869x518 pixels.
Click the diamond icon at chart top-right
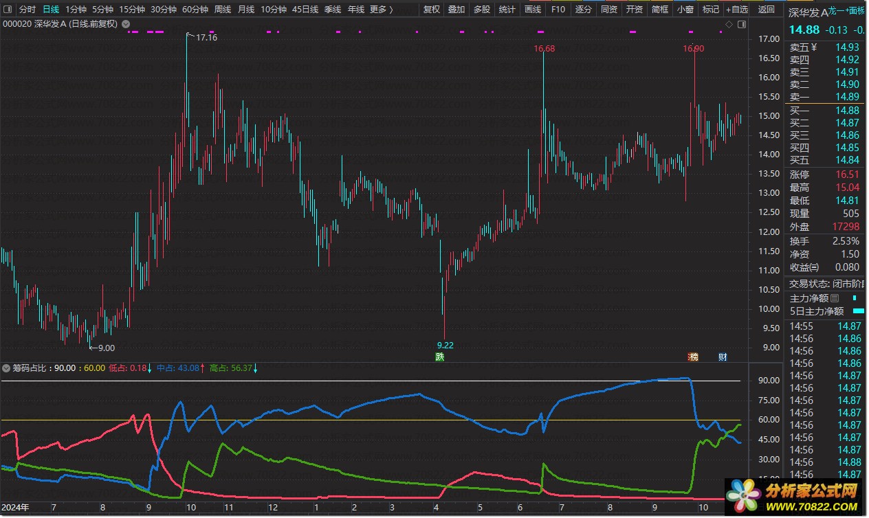point(729,24)
